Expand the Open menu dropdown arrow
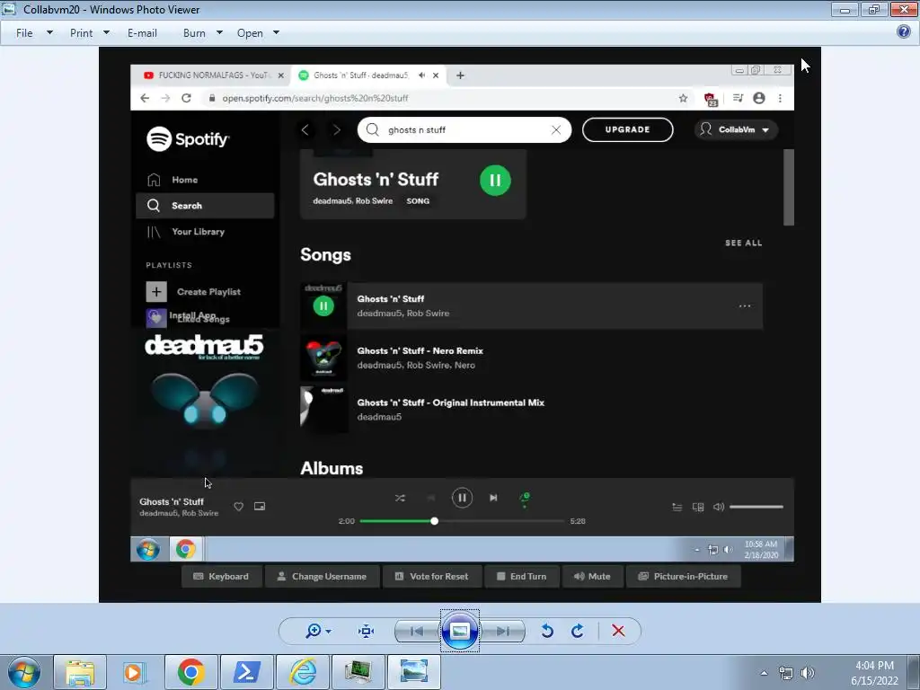This screenshot has height=690, width=920. (277, 33)
